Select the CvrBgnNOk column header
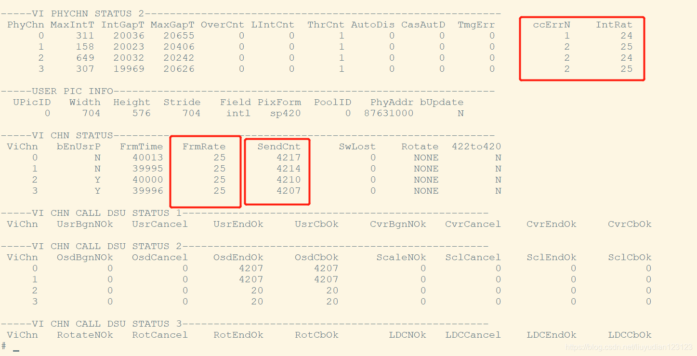This screenshot has height=356, width=697. pyautogui.click(x=398, y=224)
